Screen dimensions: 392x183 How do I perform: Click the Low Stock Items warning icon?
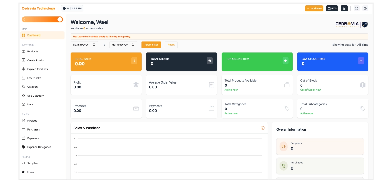pos(361,61)
